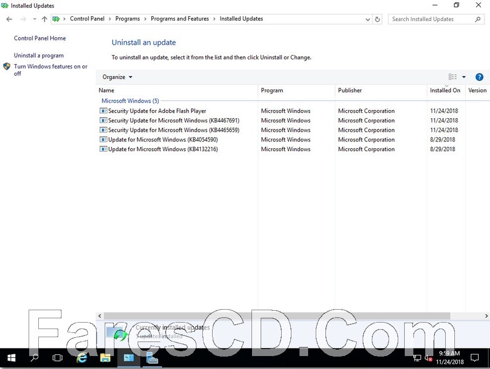
Task: Click the KB4467691 update icon
Action: tap(103, 120)
